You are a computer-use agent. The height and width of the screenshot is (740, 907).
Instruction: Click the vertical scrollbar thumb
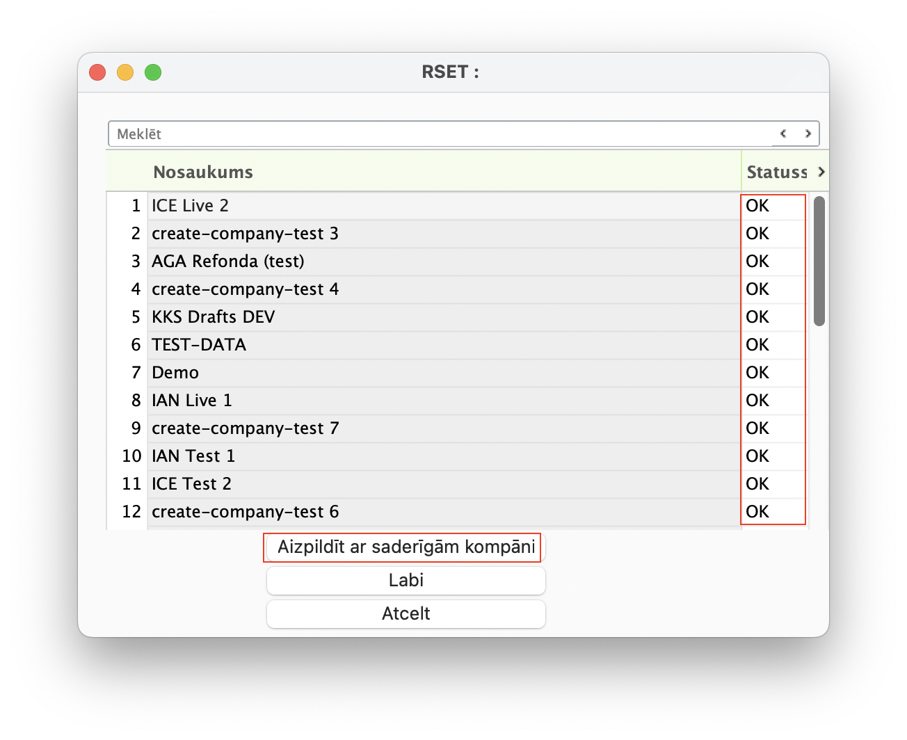tap(819, 261)
